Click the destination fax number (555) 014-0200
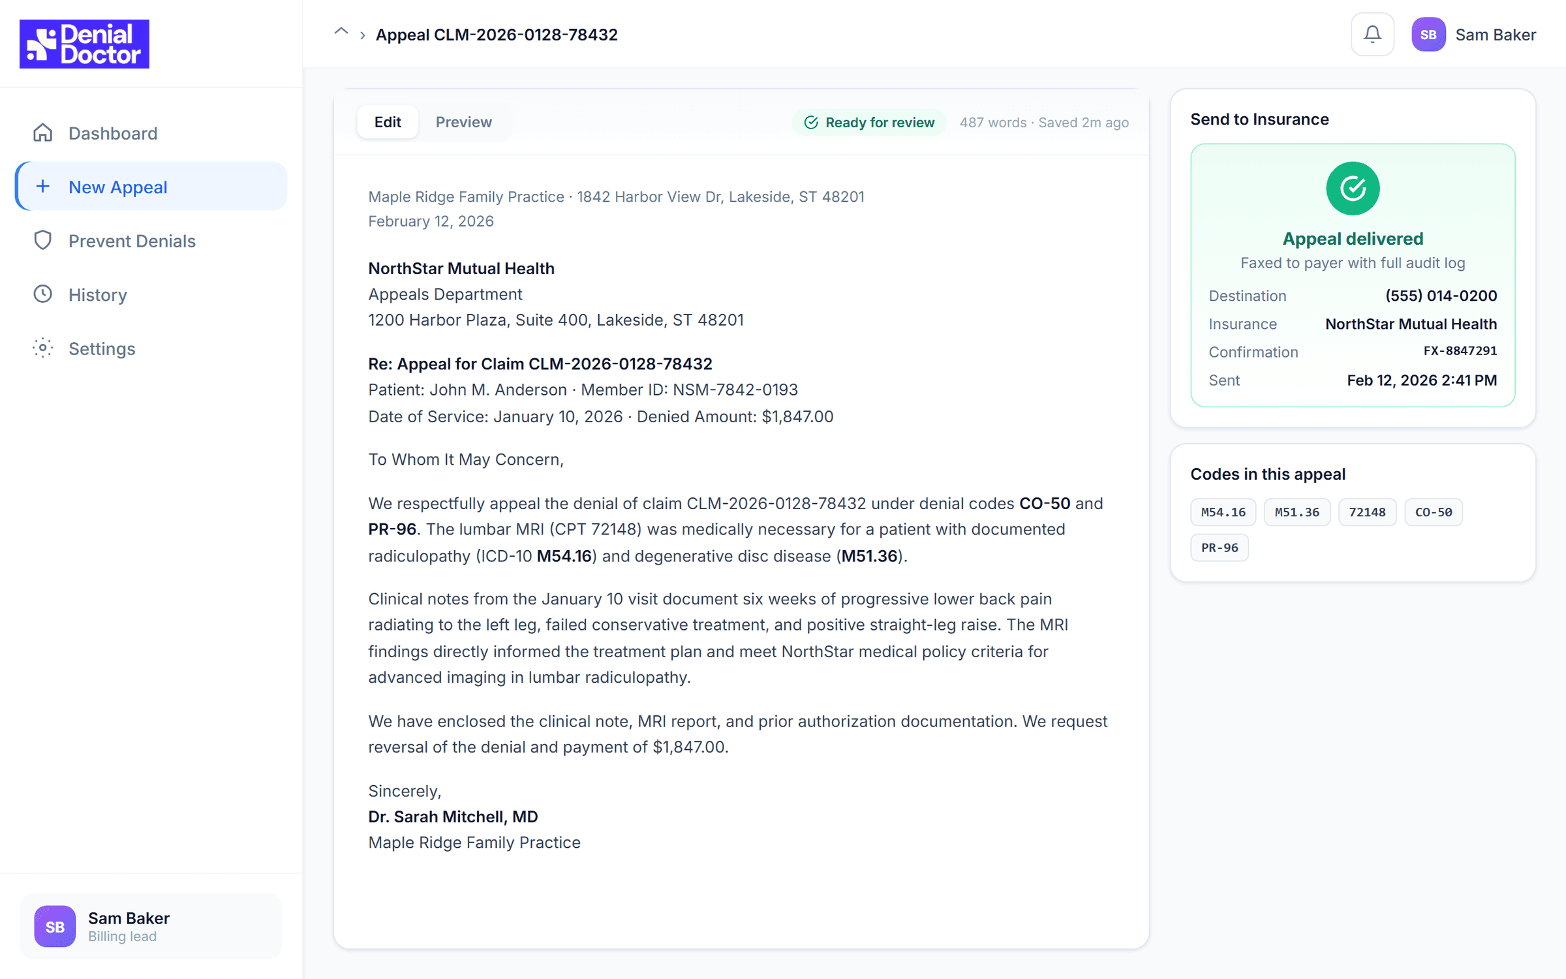Screen dimensions: 1566x979 click(x=1441, y=296)
